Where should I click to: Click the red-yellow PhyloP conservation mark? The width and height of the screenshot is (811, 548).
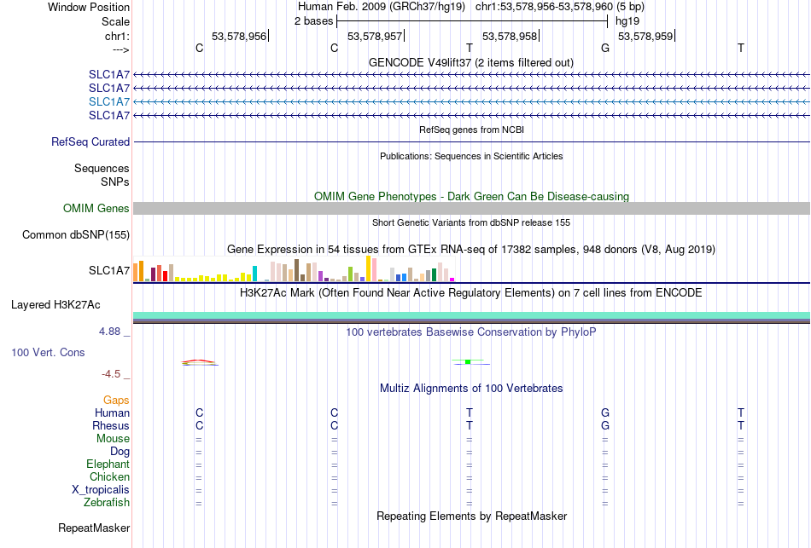point(200,362)
